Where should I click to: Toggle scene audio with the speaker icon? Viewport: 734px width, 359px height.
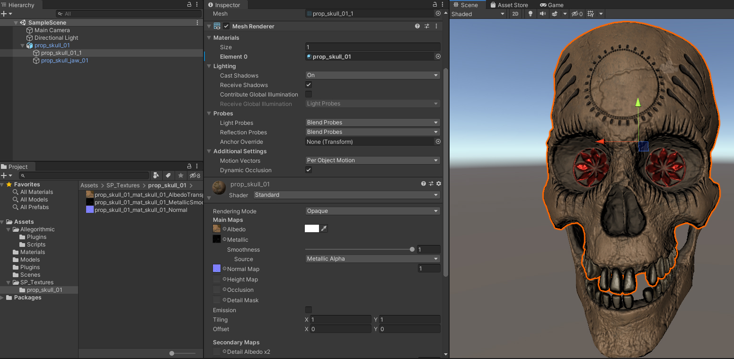(542, 14)
